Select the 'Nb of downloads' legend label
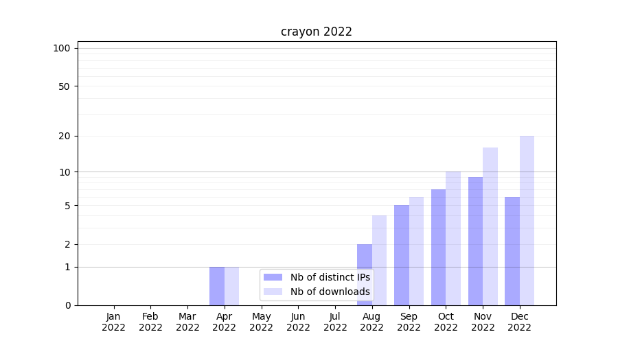 (330, 292)
